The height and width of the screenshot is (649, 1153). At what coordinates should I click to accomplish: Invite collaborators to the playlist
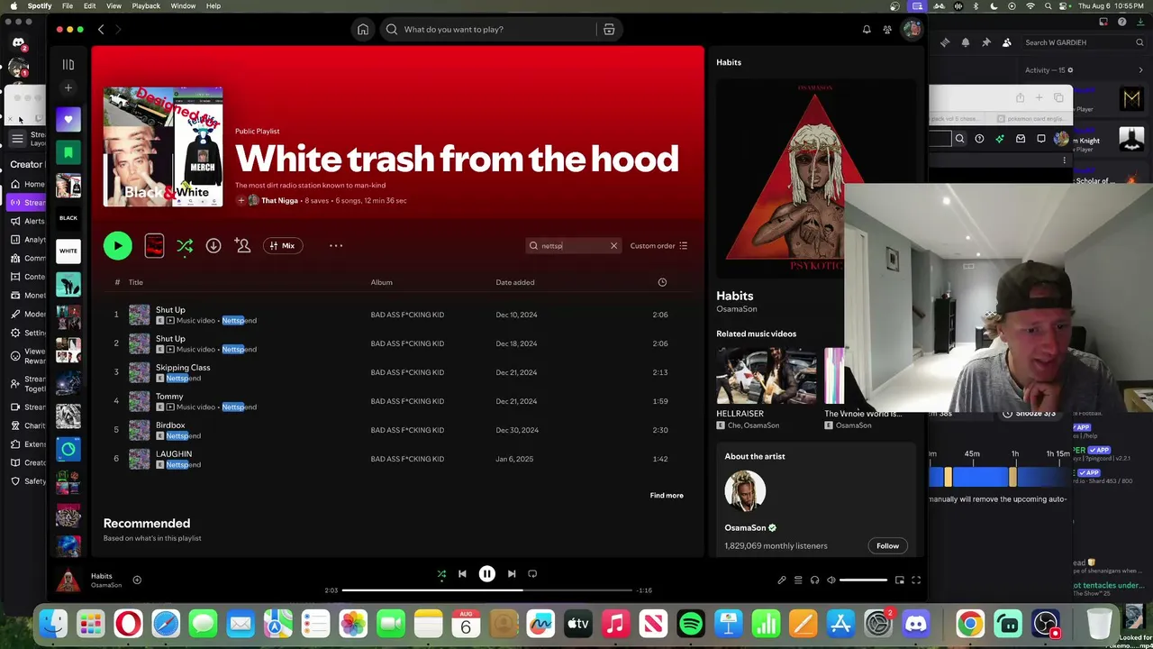coord(242,245)
